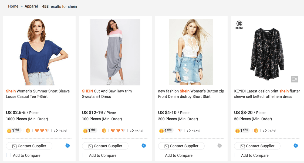304x163 pixels.
Task: Enable Add to Compare for the Denim Skirt
Action: tap(161, 155)
